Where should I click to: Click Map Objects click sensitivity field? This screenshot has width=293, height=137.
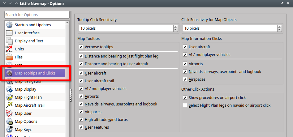(230, 28)
